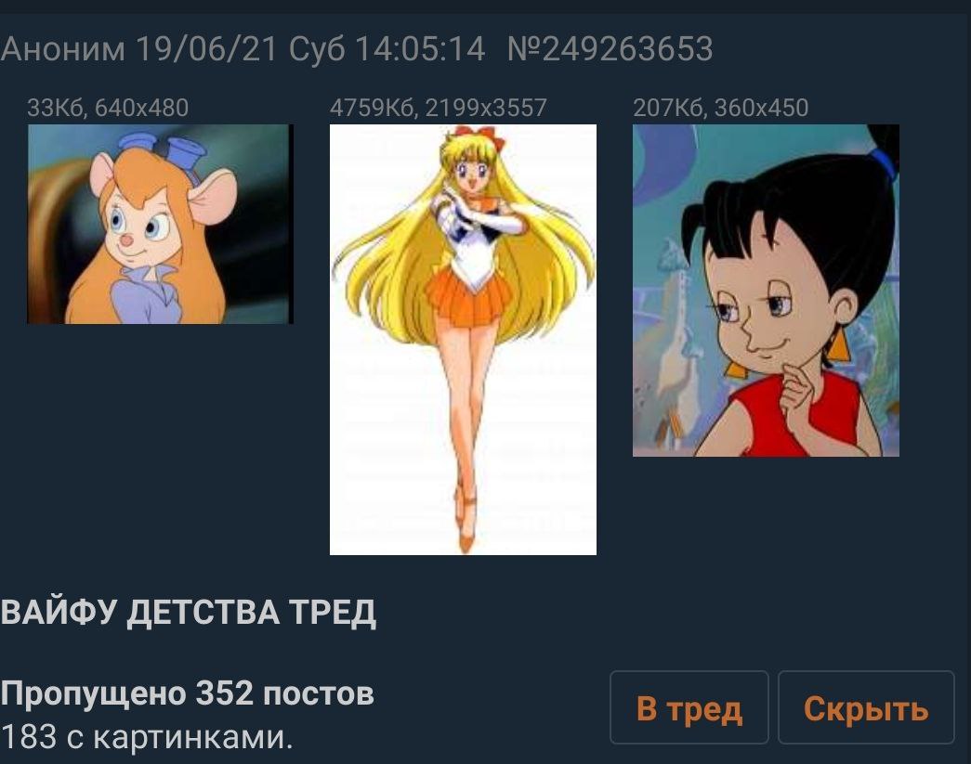Click the 183 с картинками text
Viewport: 971px width, 764px height.
pyautogui.click(x=146, y=736)
